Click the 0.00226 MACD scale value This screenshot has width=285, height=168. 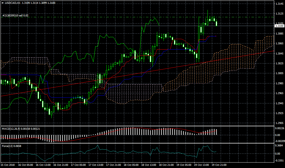(279, 128)
